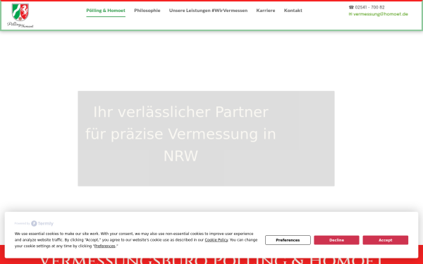The width and height of the screenshot is (423, 264).
Task: Open the Kontakt page
Action: point(293,11)
